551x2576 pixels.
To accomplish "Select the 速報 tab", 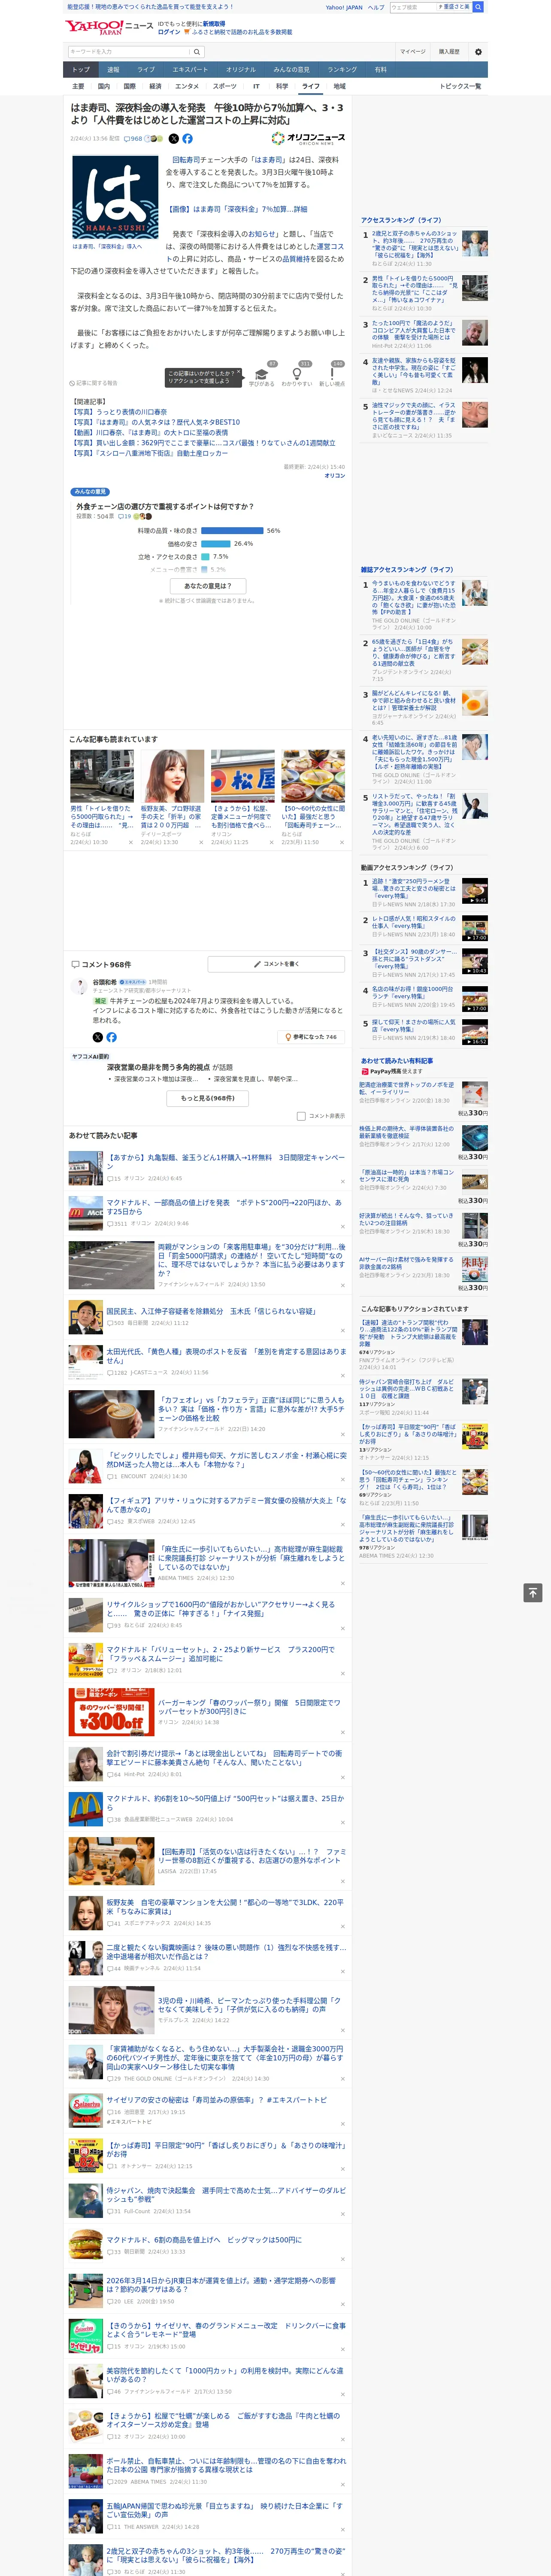I will point(113,70).
